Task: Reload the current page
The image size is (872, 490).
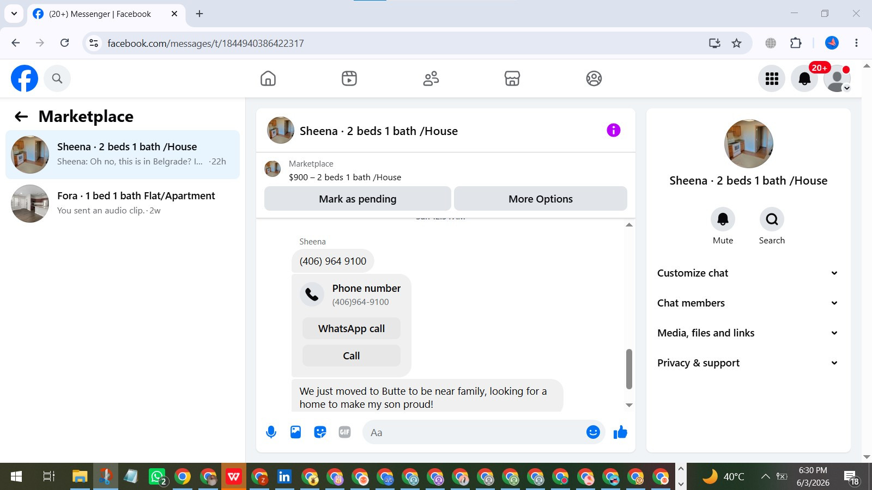Action: click(64, 43)
